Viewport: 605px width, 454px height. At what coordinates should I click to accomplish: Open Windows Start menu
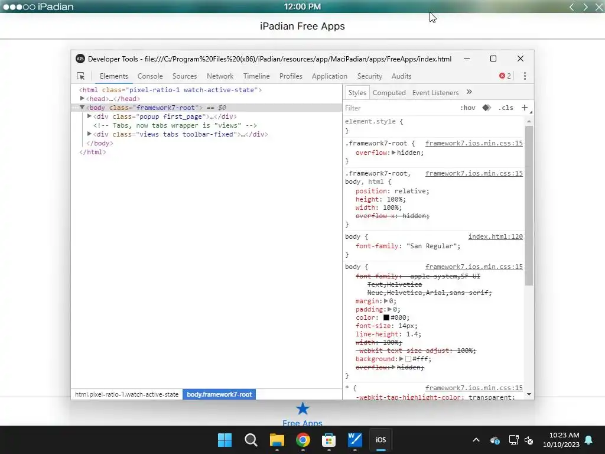225,440
